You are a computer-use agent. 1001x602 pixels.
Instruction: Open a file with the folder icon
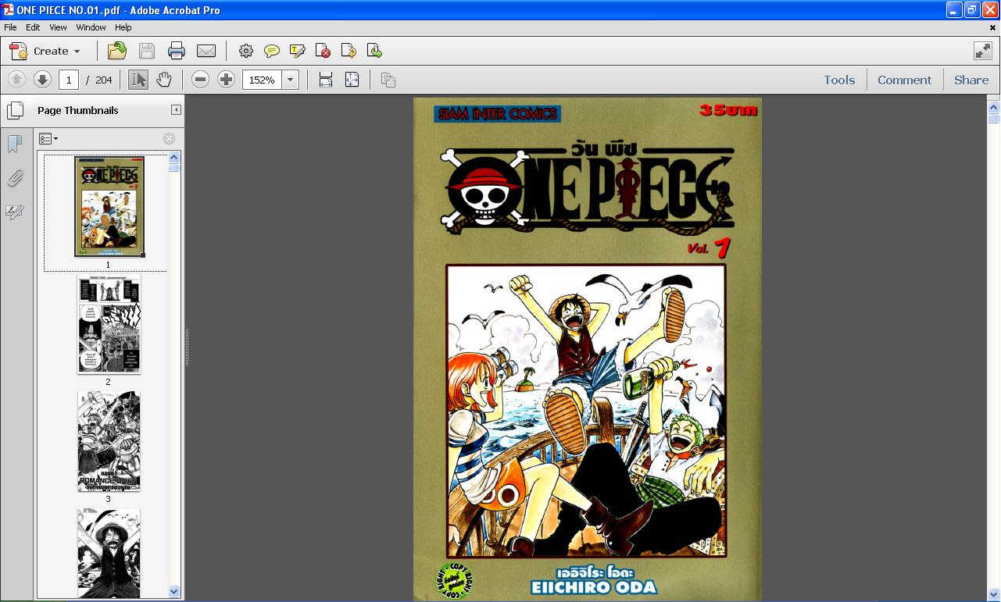click(117, 51)
